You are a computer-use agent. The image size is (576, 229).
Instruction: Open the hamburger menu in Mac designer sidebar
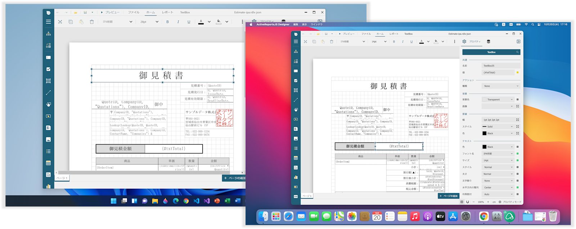pyautogui.click(x=296, y=42)
